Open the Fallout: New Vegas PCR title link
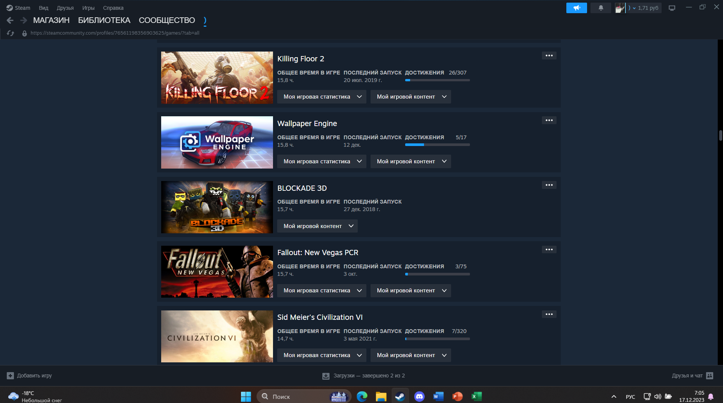Screen dimensions: 723x403 tap(318, 252)
